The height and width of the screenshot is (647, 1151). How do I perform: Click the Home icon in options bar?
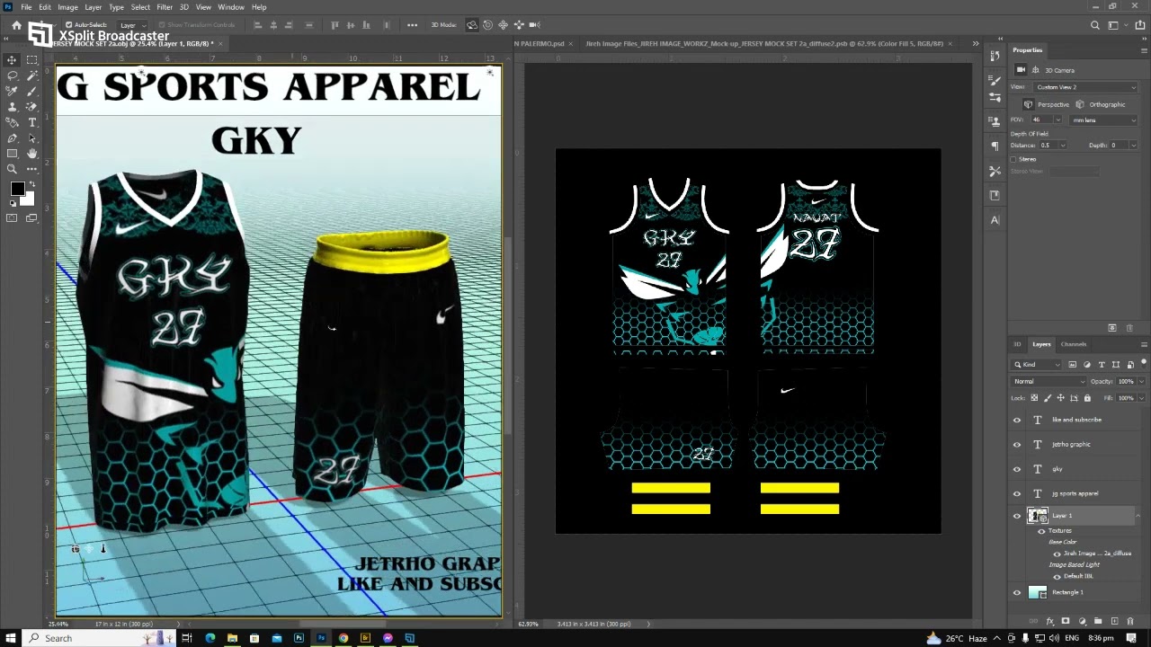pyautogui.click(x=16, y=25)
